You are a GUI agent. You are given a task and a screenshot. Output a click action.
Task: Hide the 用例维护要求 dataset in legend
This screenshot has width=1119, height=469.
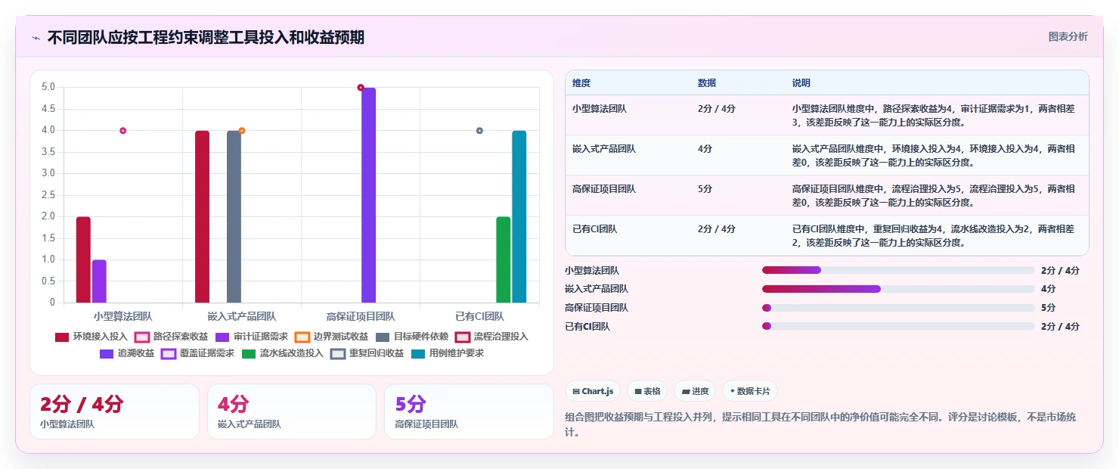448,353
